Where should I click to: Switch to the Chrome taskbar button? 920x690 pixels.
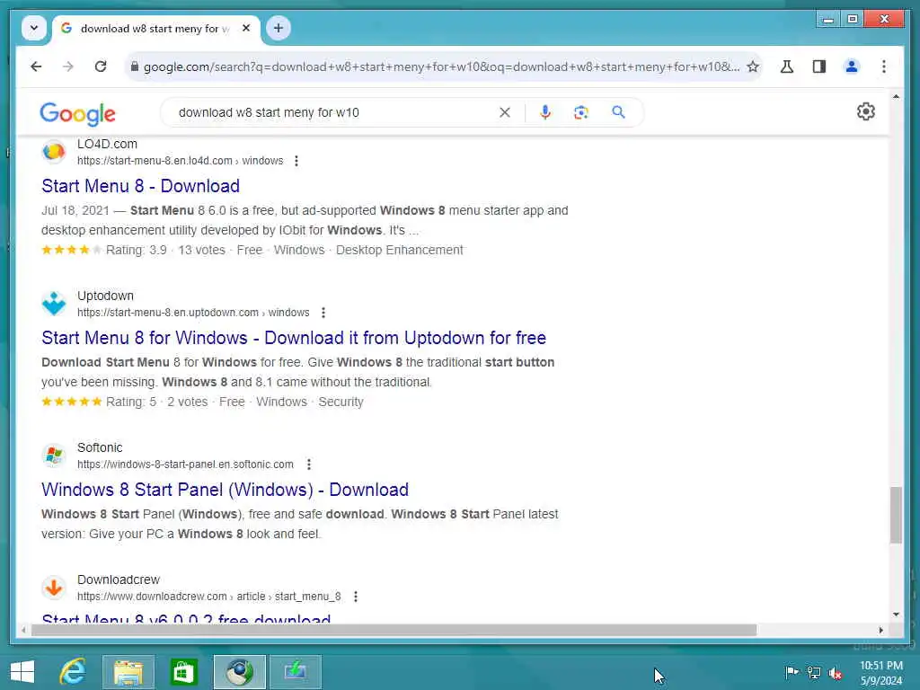coord(239,672)
